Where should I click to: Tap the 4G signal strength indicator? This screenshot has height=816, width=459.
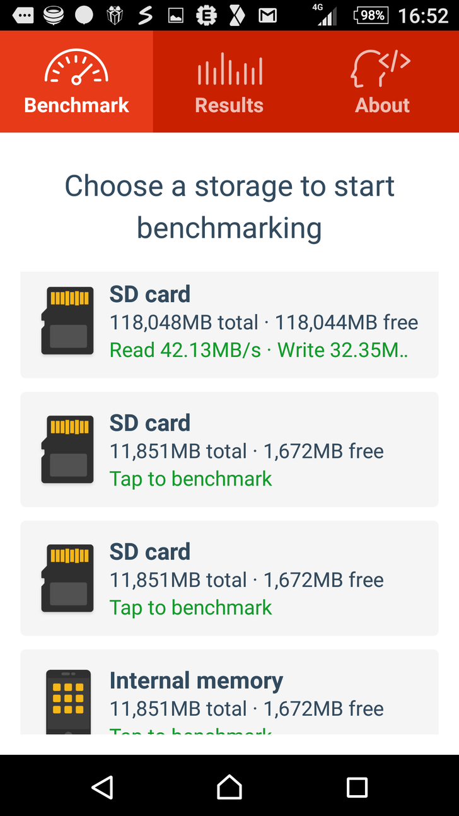point(325,15)
